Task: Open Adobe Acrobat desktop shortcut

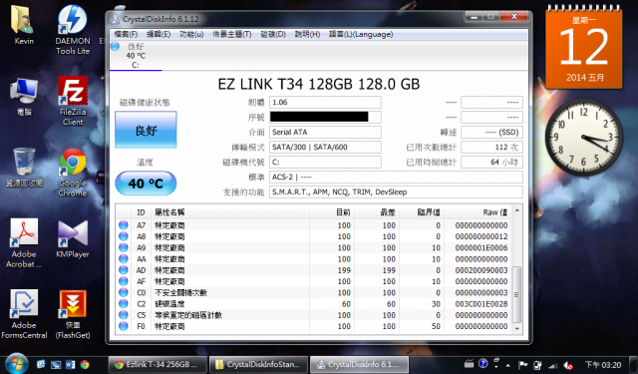Action: (x=24, y=243)
